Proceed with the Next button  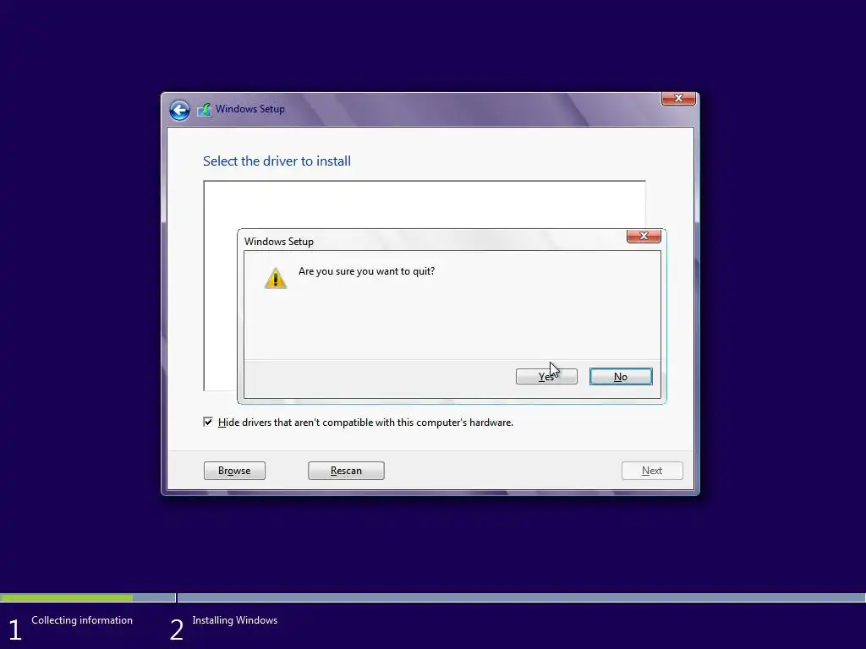tap(652, 471)
